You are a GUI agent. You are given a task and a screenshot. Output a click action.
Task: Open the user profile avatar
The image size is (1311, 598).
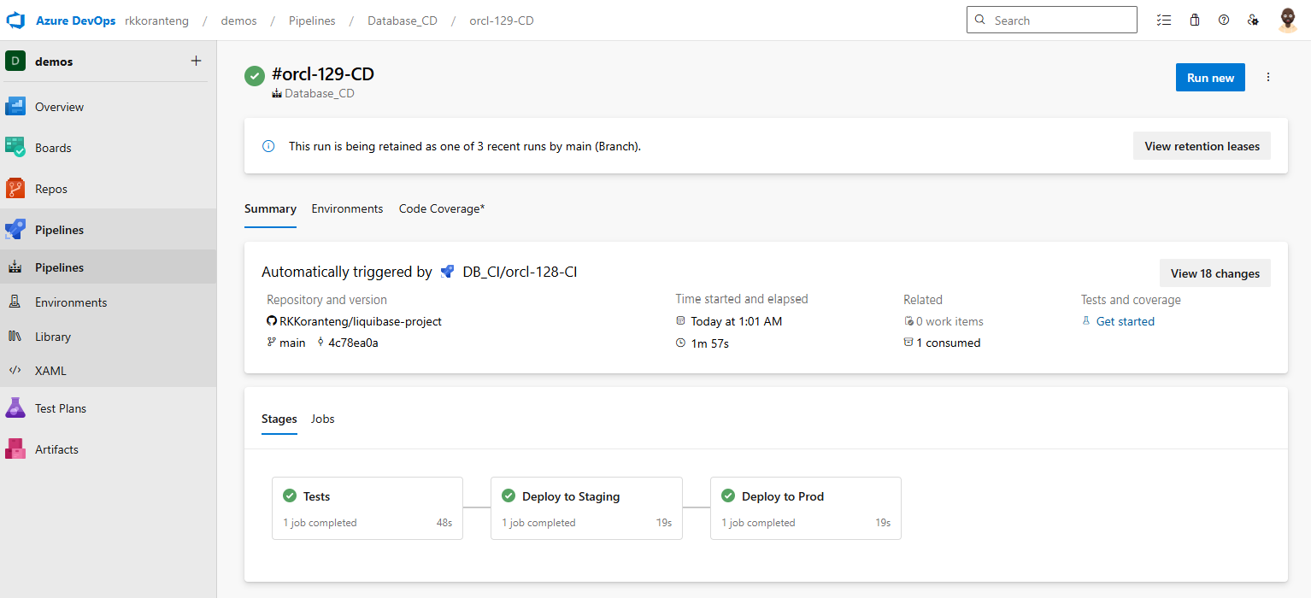(1288, 21)
